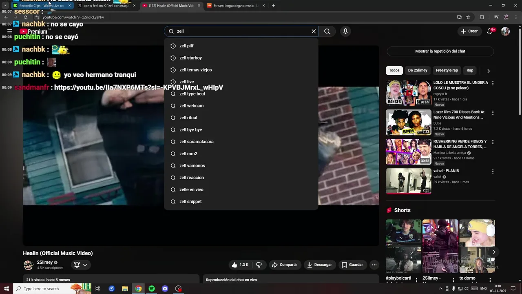Click the Crear button
522x294 pixels.
[x=469, y=31]
